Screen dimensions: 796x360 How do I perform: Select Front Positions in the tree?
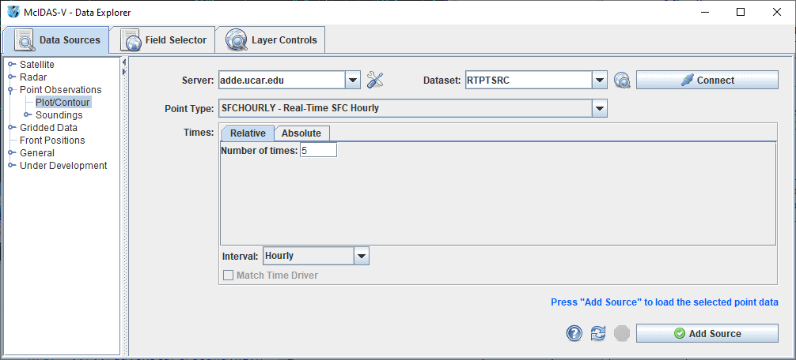[x=52, y=141]
